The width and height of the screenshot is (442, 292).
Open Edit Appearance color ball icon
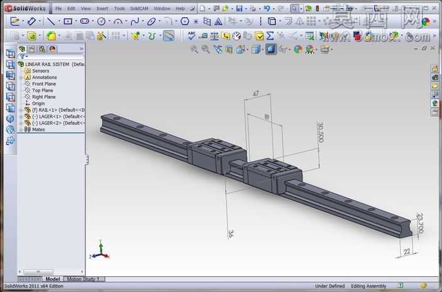[x=298, y=50]
